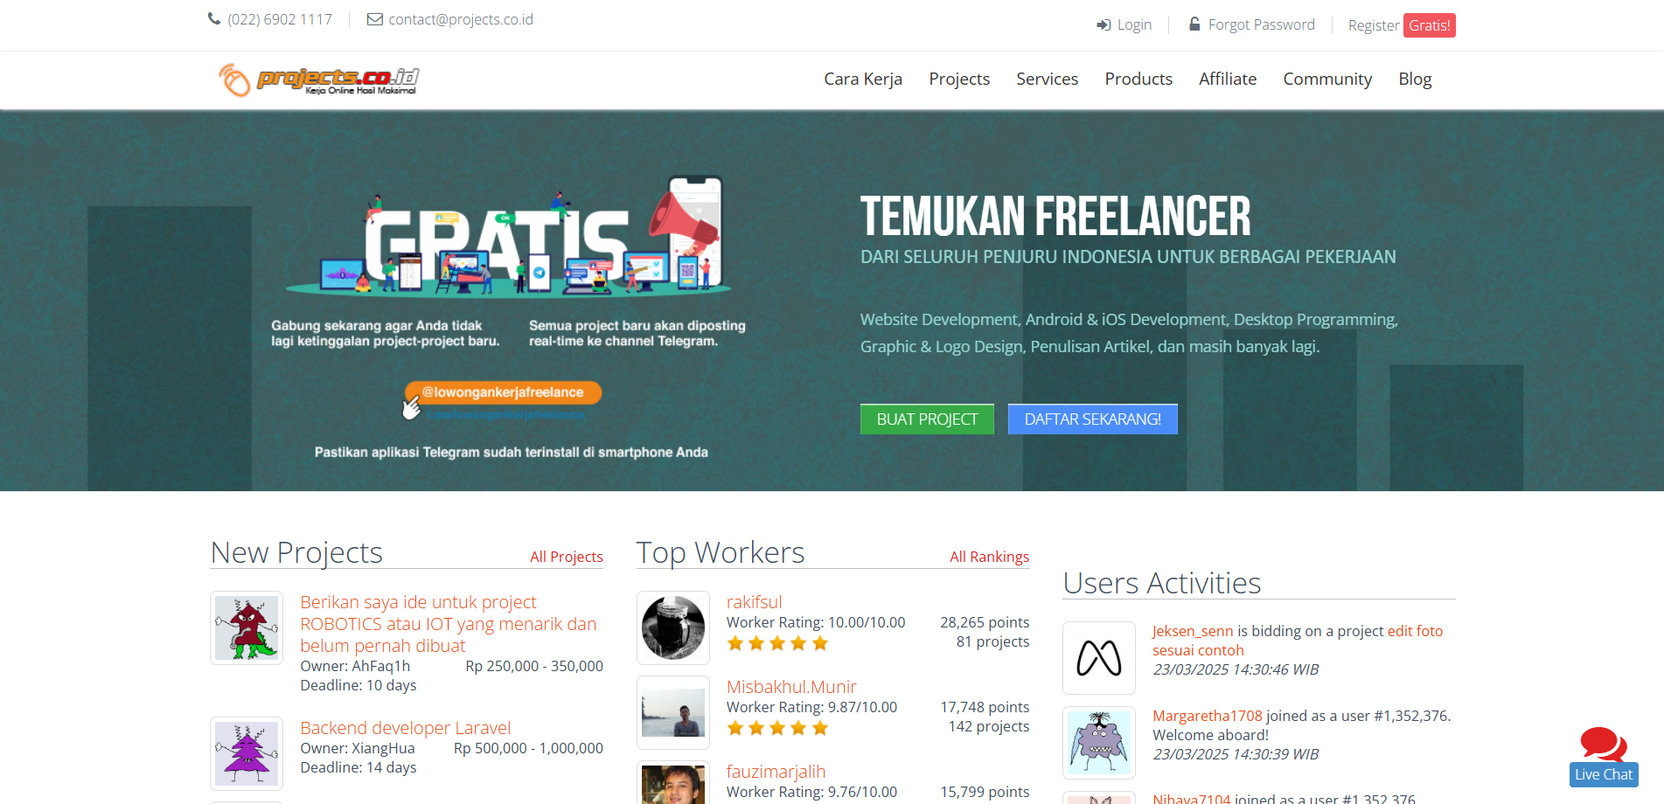
Task: Click the padlock icon beside Forgot Password
Action: (1194, 24)
